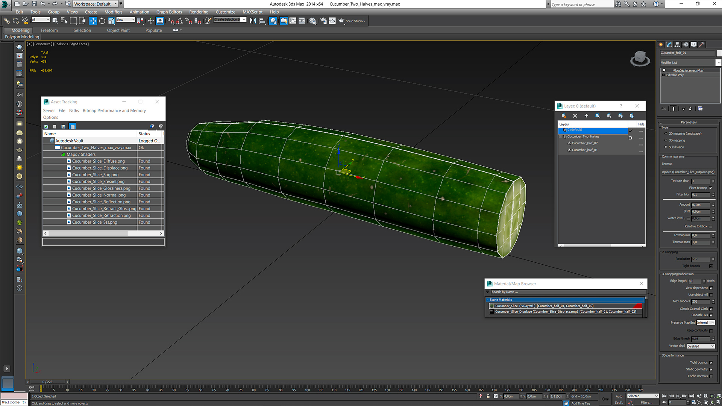Image resolution: width=722 pixels, height=406 pixels.
Task: Open the Create Selection Set dropdown
Action: [230, 20]
